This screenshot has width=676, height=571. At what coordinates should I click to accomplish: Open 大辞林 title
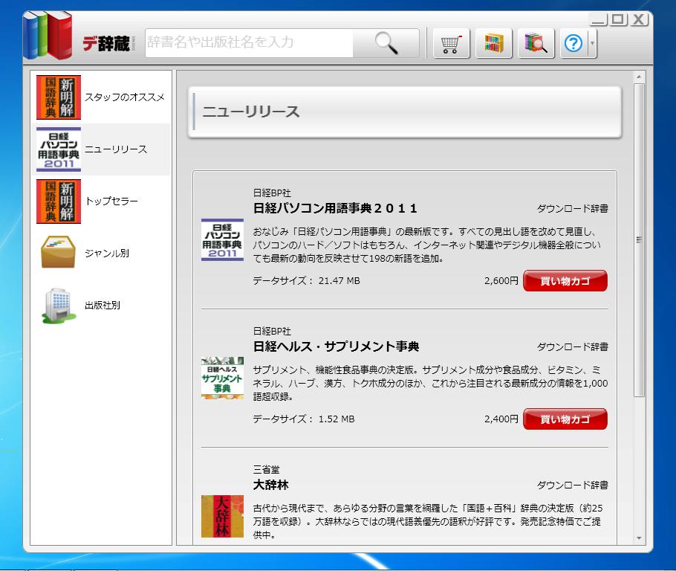point(270,485)
